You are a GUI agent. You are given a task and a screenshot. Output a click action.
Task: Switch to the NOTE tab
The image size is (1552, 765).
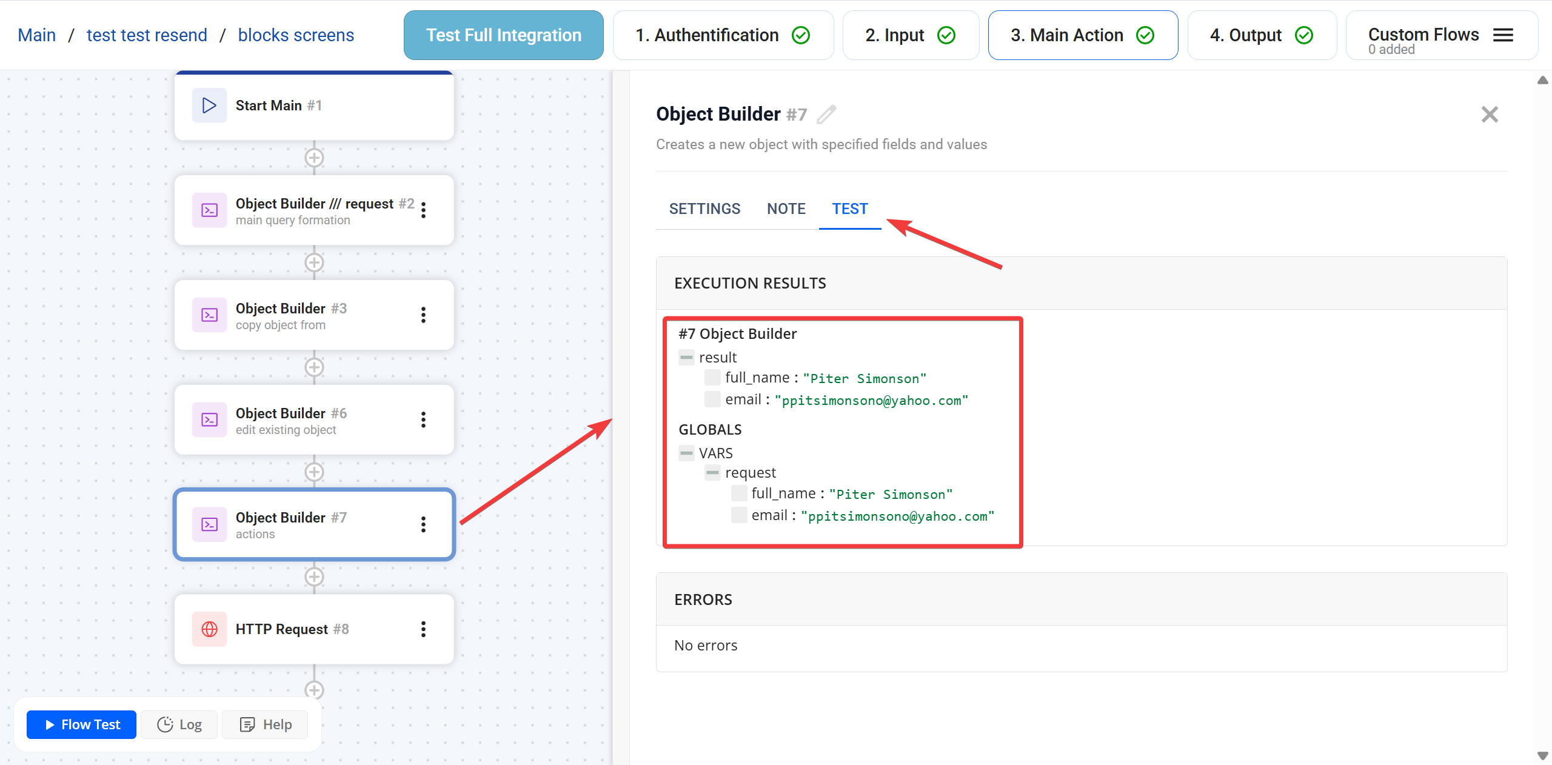coord(786,209)
